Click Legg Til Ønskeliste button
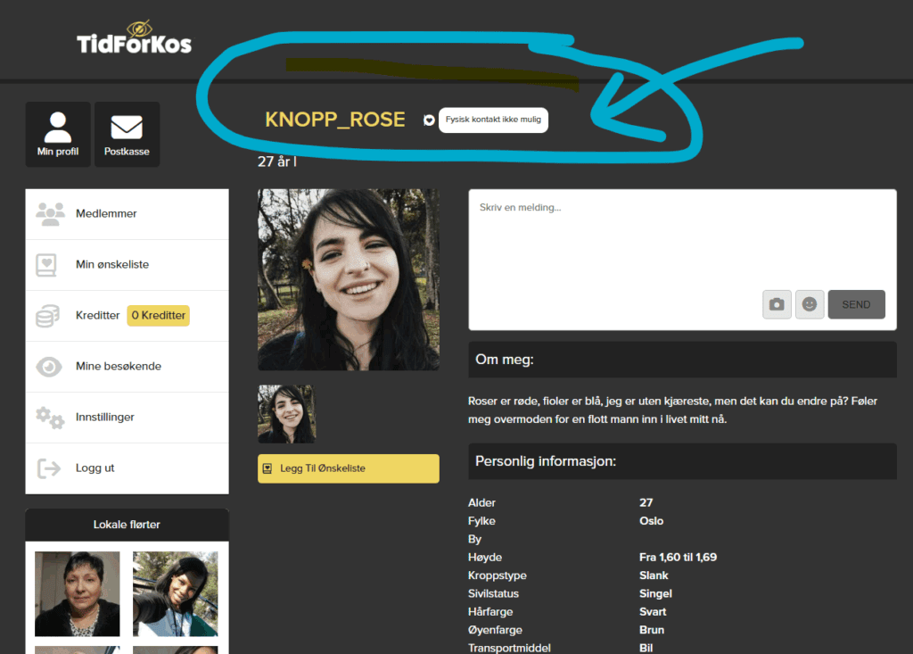 [349, 468]
